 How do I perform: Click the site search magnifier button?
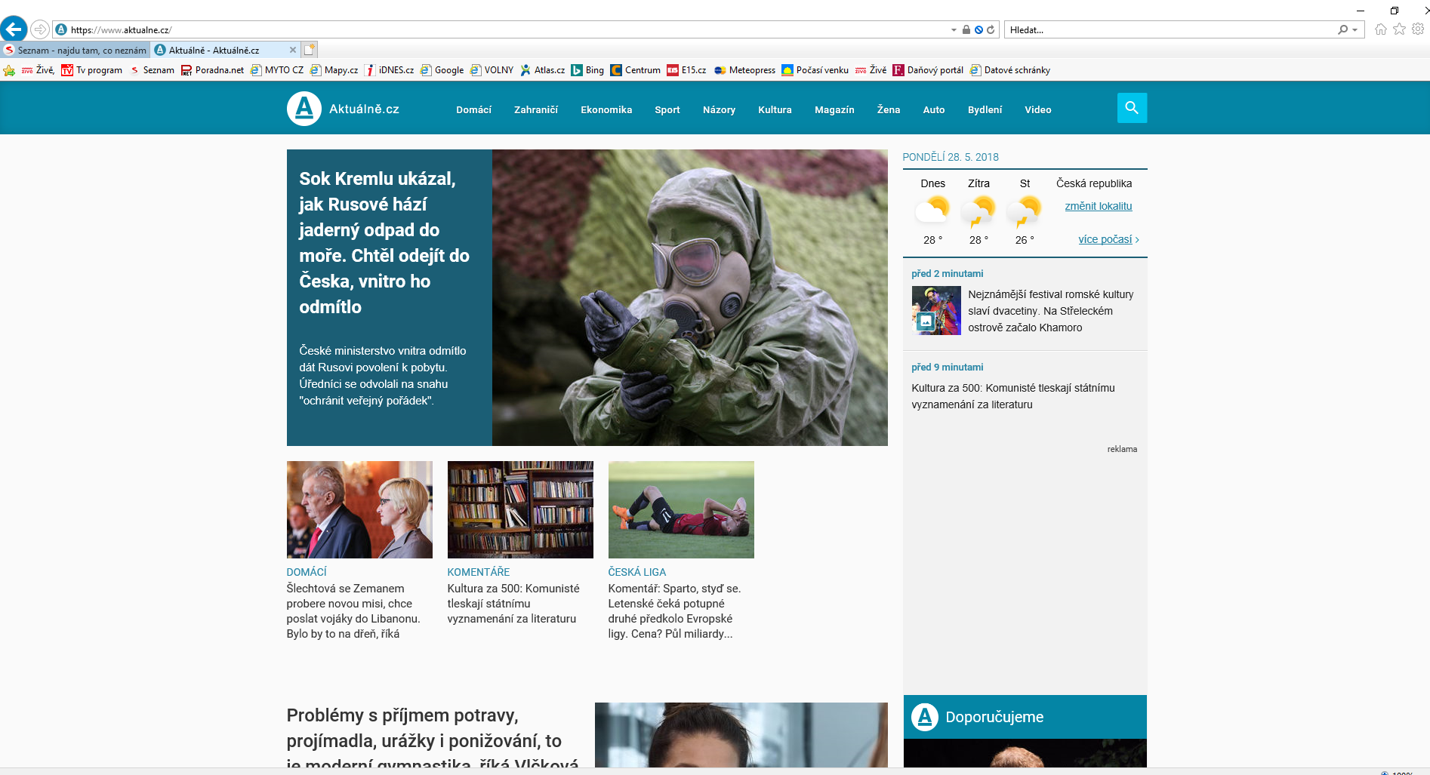pos(1131,108)
